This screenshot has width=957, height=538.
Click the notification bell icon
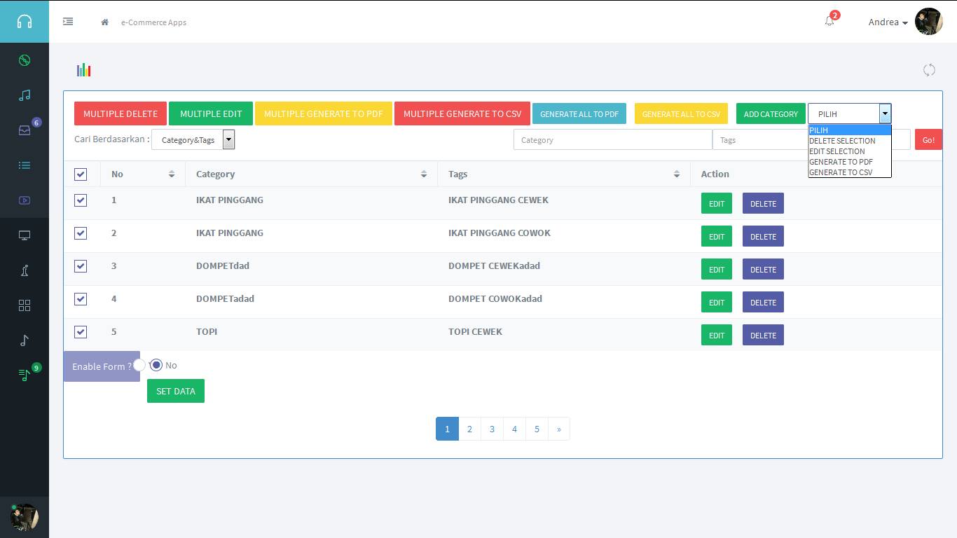pos(829,22)
